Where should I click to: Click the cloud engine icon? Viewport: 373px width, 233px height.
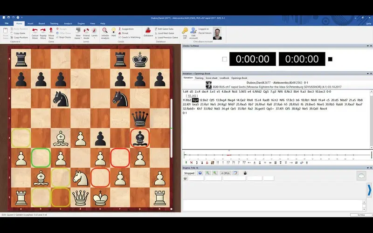point(361,175)
